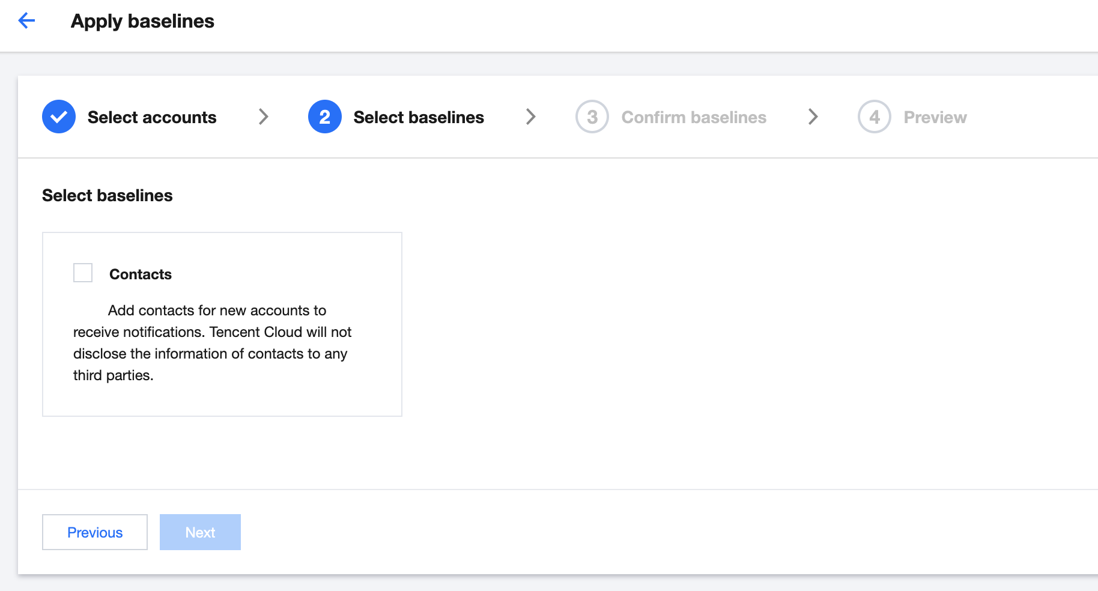Jump to the Preview step label
The width and height of the screenshot is (1098, 591).
(935, 117)
